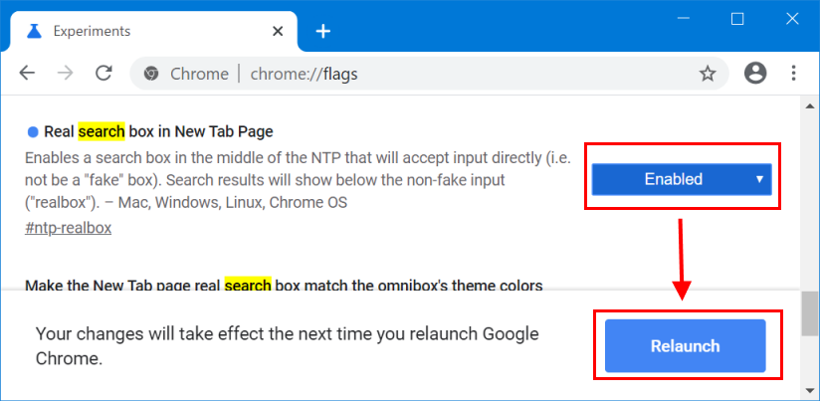Image resolution: width=820 pixels, height=401 pixels.
Task: Click the chrome://flags address bar
Action: tap(429, 74)
